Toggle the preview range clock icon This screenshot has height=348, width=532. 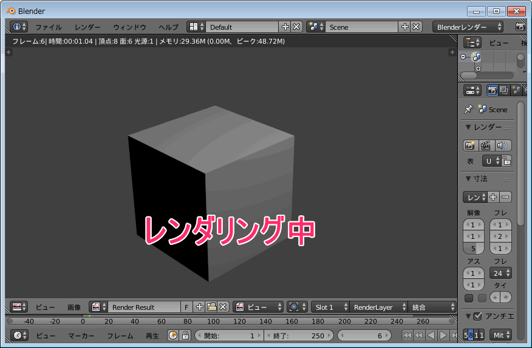(173, 335)
